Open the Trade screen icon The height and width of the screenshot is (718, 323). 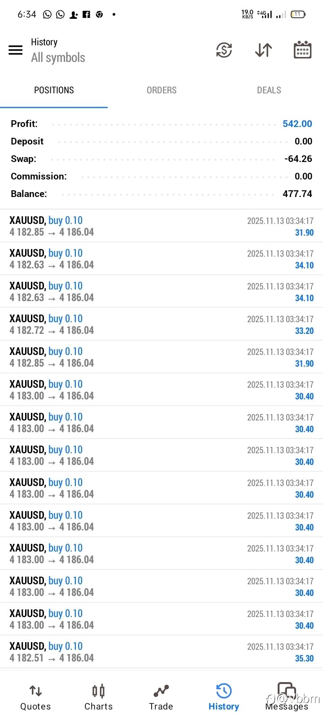[161, 691]
